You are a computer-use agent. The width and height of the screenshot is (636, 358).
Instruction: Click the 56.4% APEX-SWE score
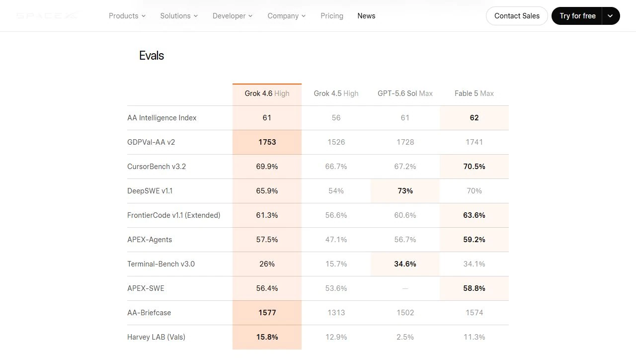pyautogui.click(x=267, y=288)
